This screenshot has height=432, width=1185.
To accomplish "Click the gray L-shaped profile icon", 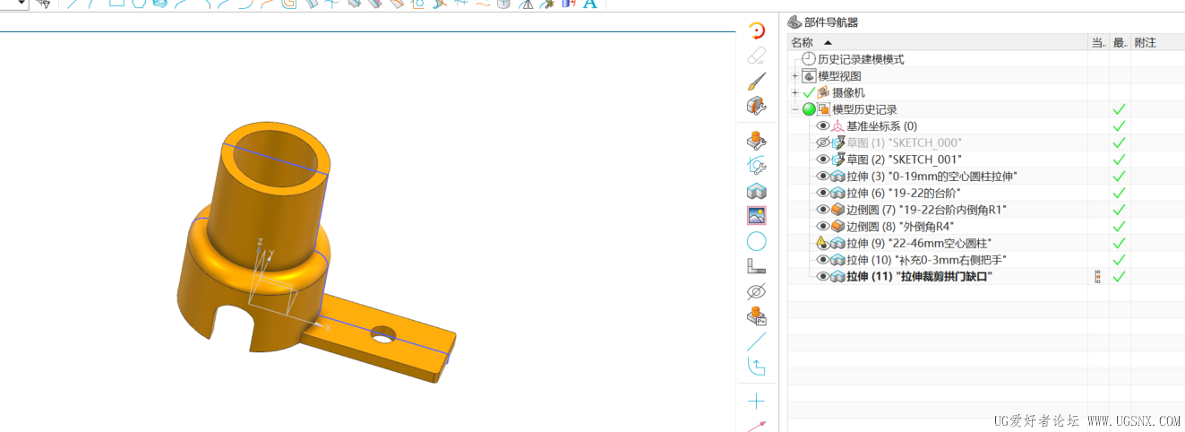I will pos(757,266).
